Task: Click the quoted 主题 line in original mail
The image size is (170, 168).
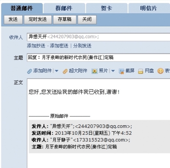Action: coord(74,147)
